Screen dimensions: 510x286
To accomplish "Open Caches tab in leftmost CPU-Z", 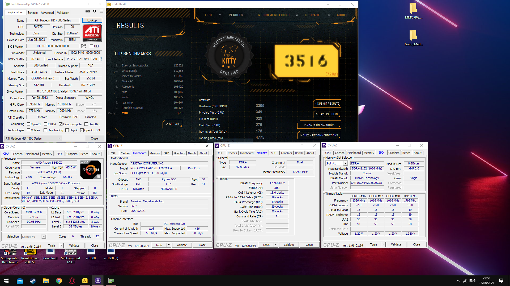I will [18, 154].
